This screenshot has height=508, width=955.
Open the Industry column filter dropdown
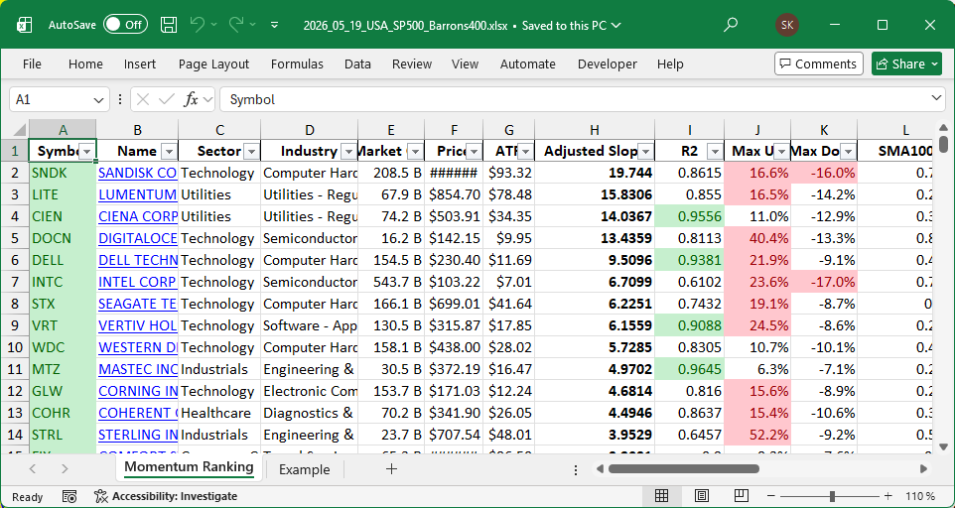[x=349, y=151]
